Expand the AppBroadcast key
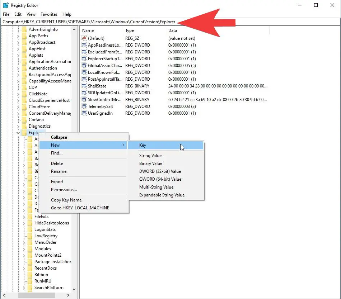 click(18, 43)
